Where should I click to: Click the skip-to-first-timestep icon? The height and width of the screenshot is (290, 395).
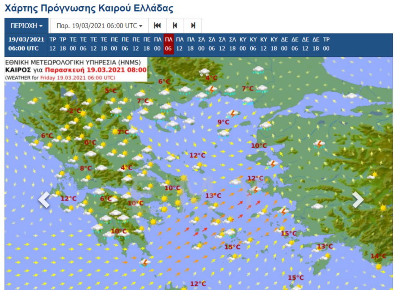point(157,26)
